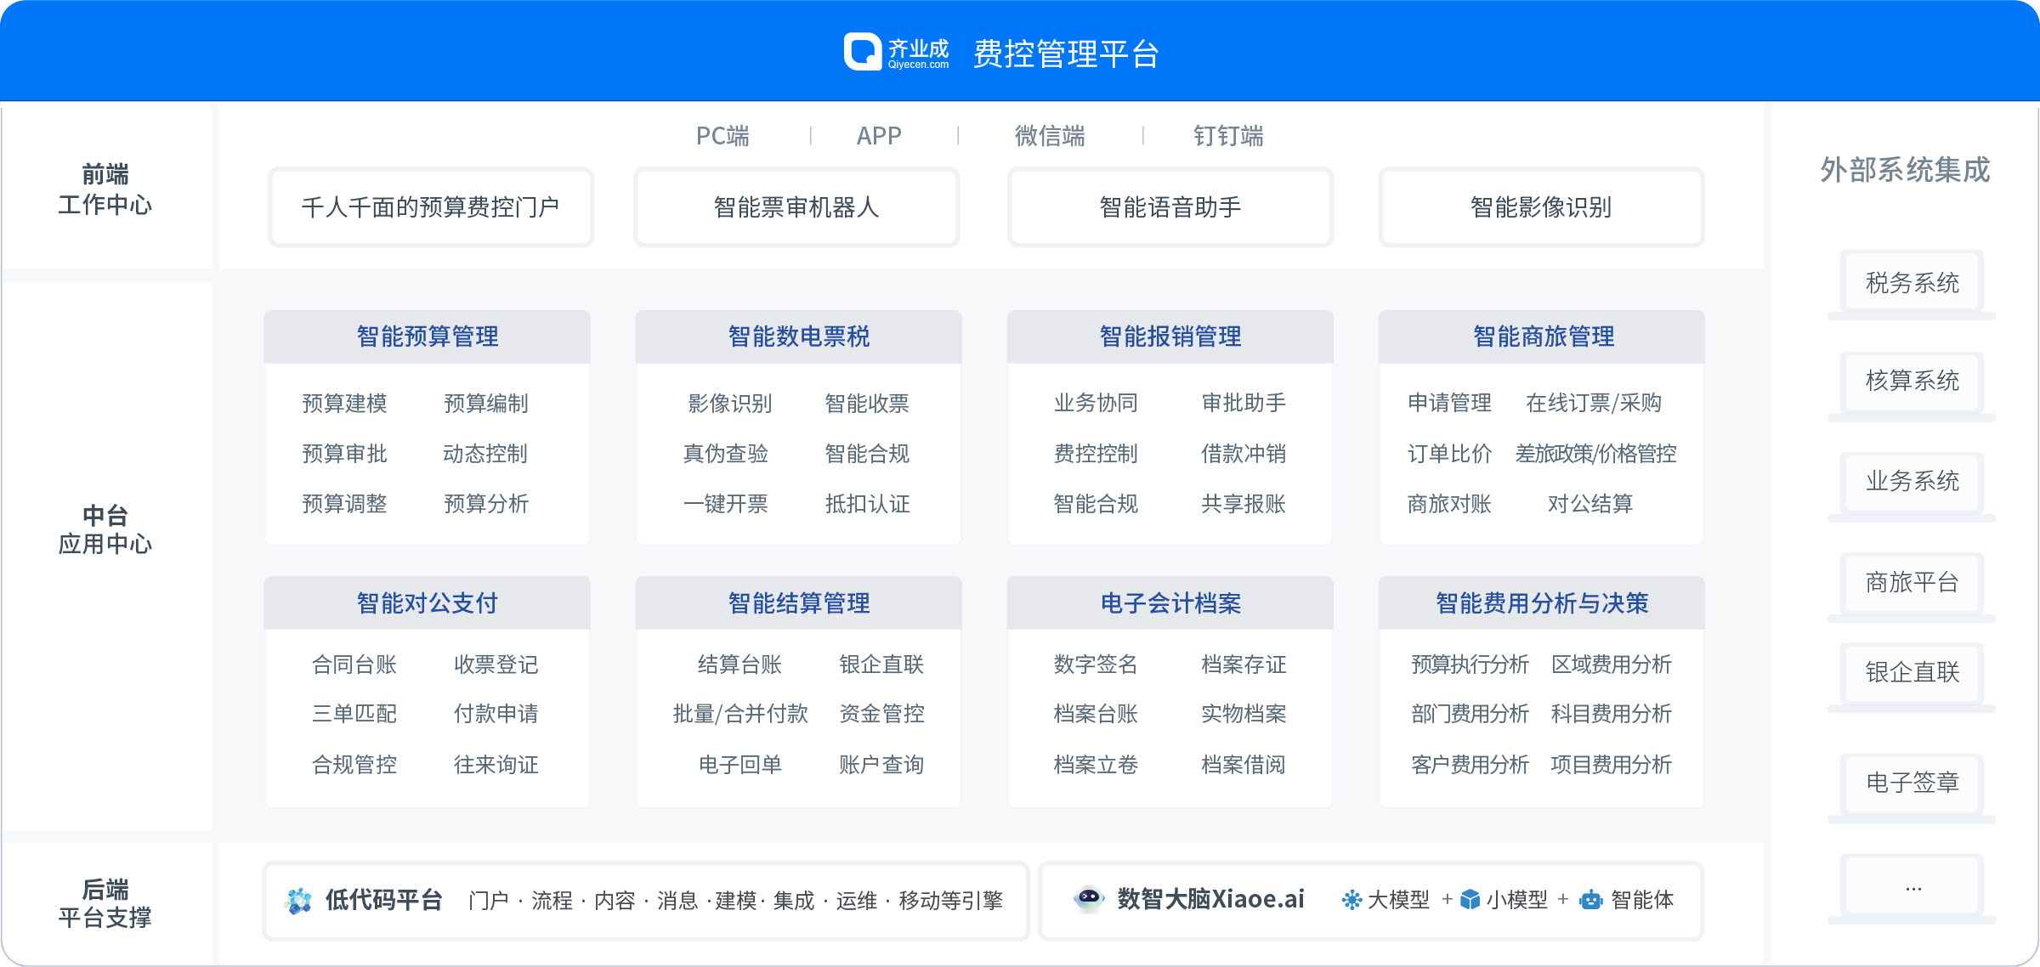This screenshot has height=967, width=2040.
Task: Click the 智能语音助手 card
Action: (x=1170, y=206)
